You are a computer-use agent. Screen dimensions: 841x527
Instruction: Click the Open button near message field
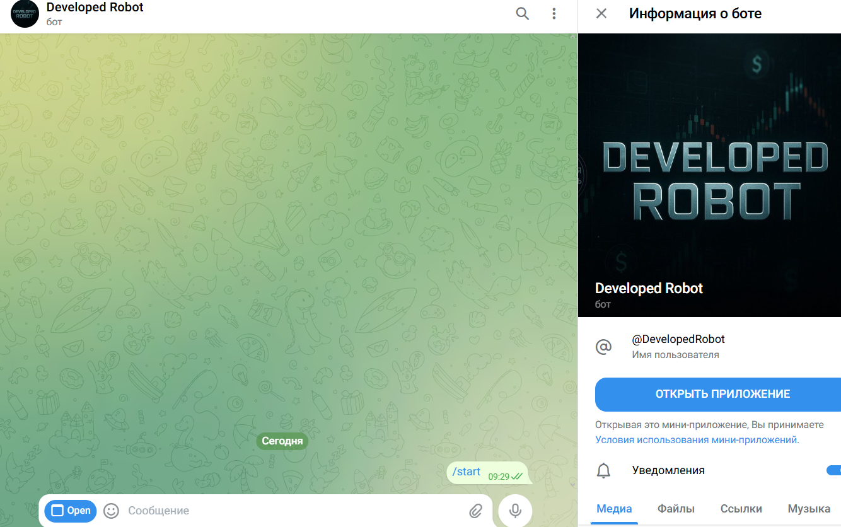pos(70,511)
